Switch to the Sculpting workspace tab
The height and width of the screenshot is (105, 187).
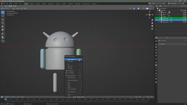click(38, 4)
